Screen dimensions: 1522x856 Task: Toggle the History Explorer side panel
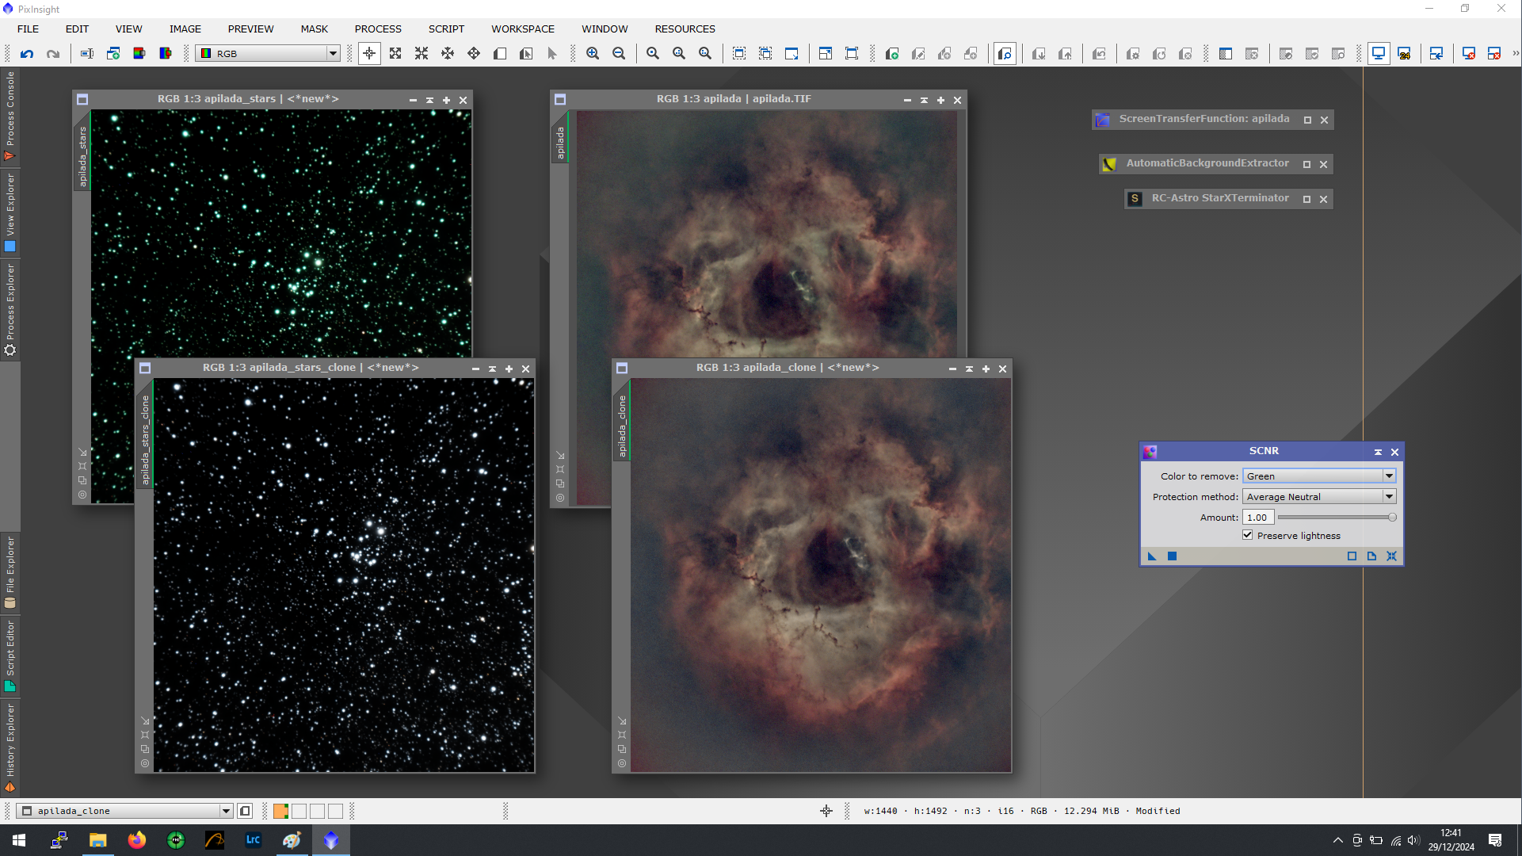pyautogui.click(x=10, y=747)
